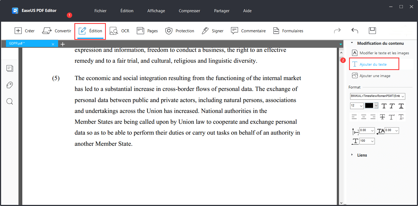This screenshot has height=206, width=418.
Task: Open the bookmarks side panel icon
Action: pos(10,68)
